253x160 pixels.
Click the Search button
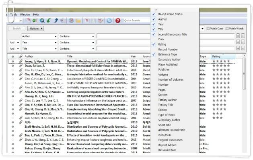(x=17, y=29)
